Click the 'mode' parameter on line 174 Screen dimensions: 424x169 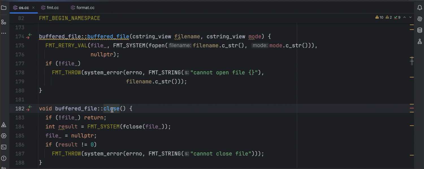pyautogui.click(x=255, y=36)
